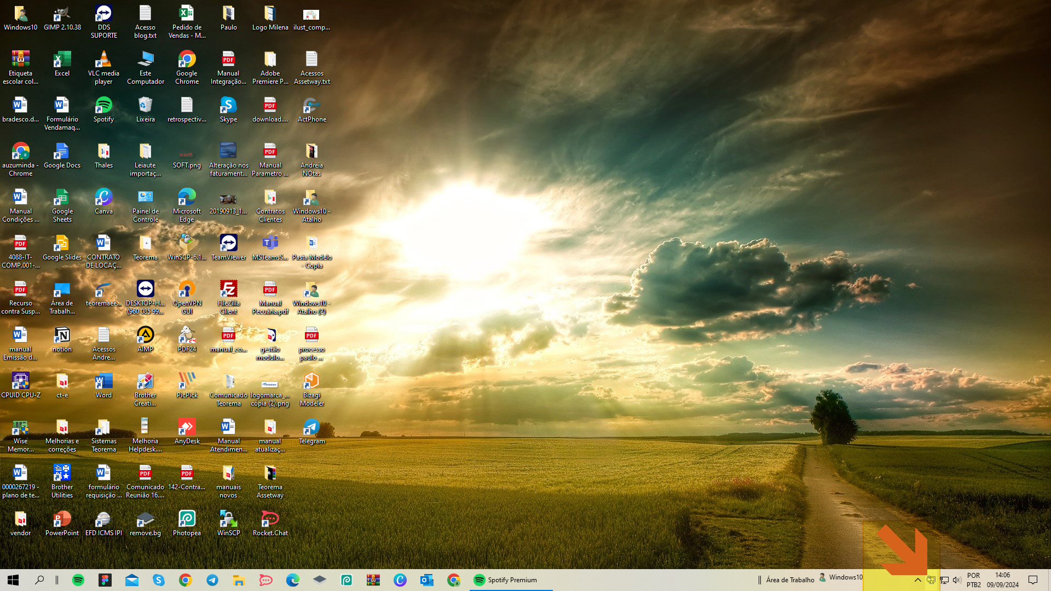This screenshot has width=1051, height=591.
Task: Switch input language POR PTB2
Action: [x=974, y=580]
